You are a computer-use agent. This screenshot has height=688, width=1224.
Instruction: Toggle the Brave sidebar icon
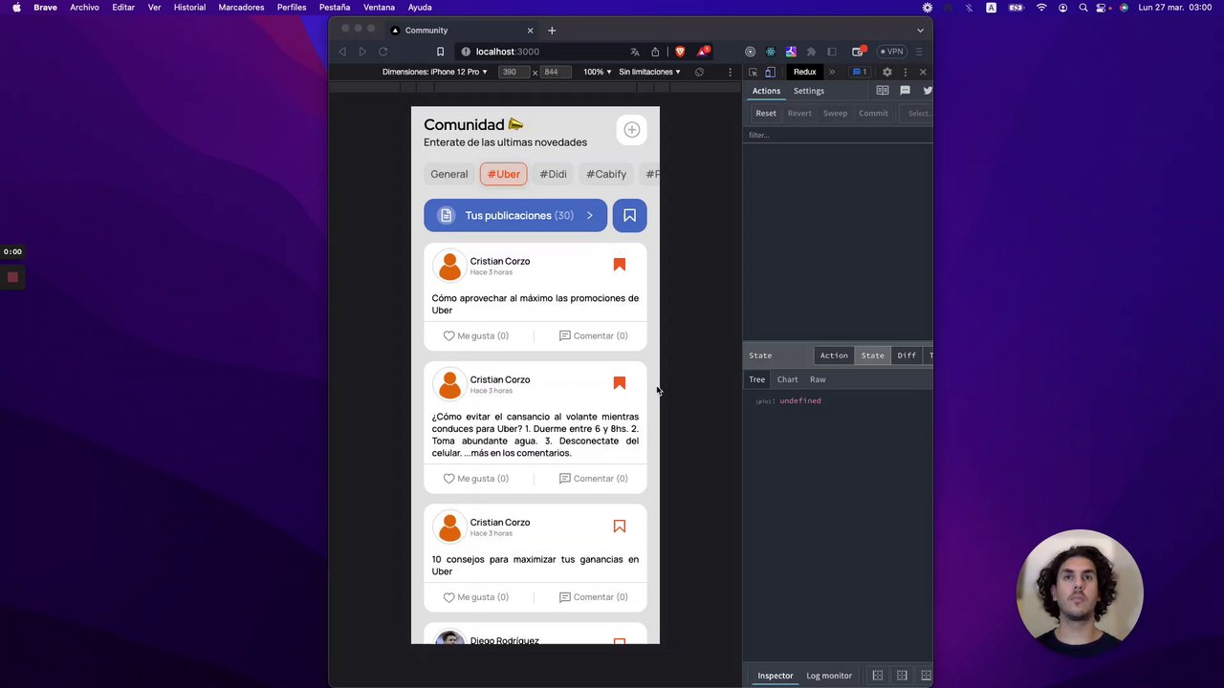[832, 52]
